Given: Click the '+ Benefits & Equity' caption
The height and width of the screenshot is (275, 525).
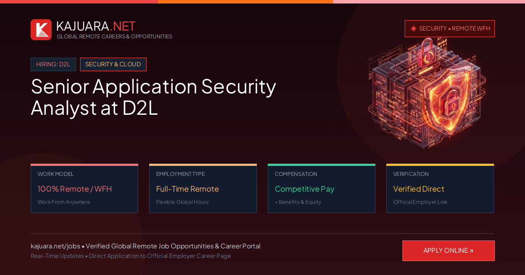Looking at the screenshot, I should [298, 202].
